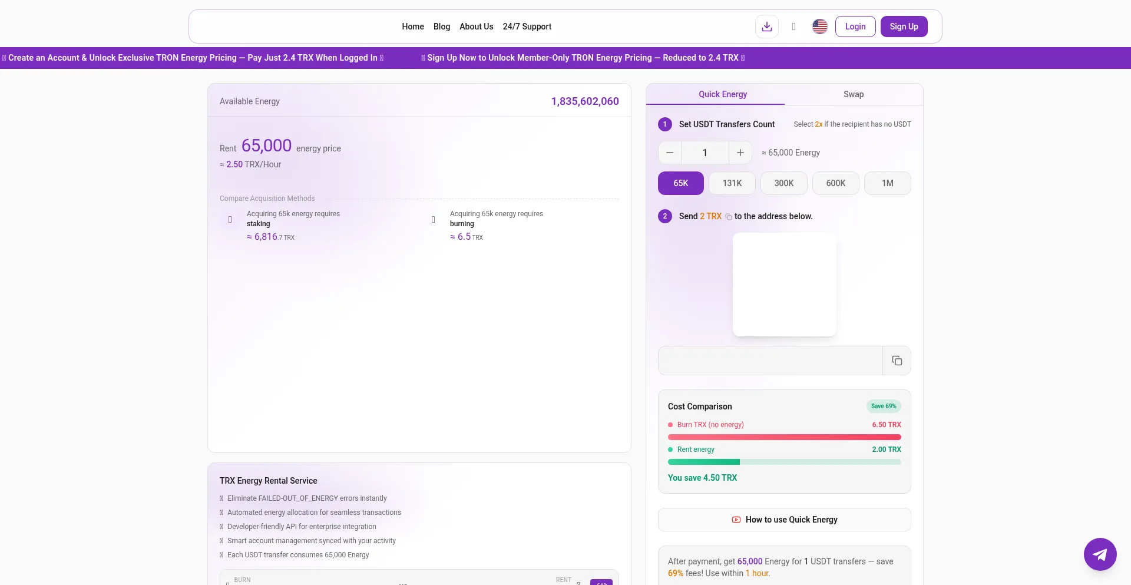Open the US flag language selector
The width and height of the screenshot is (1131, 585).
pos(820,27)
